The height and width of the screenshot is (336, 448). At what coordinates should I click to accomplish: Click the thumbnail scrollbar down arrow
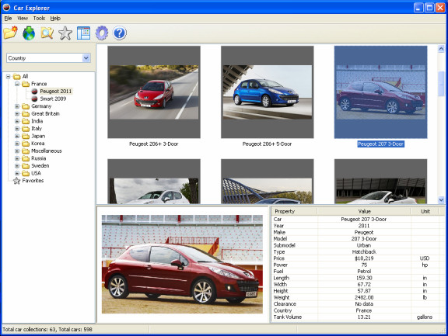point(441,199)
